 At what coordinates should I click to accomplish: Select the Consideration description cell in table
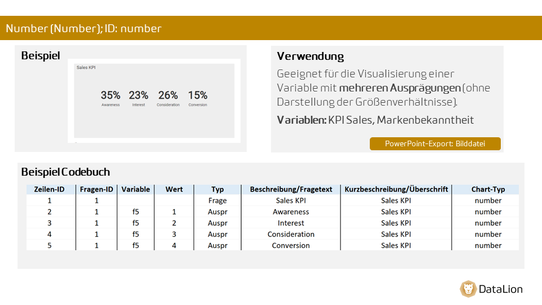click(x=291, y=234)
